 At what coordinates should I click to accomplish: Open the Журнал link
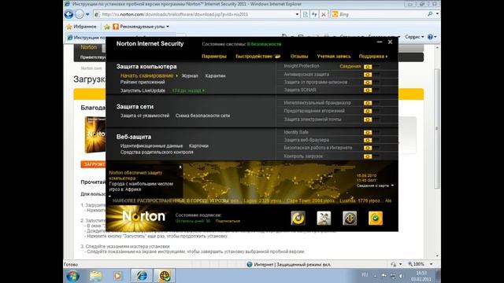coord(190,76)
